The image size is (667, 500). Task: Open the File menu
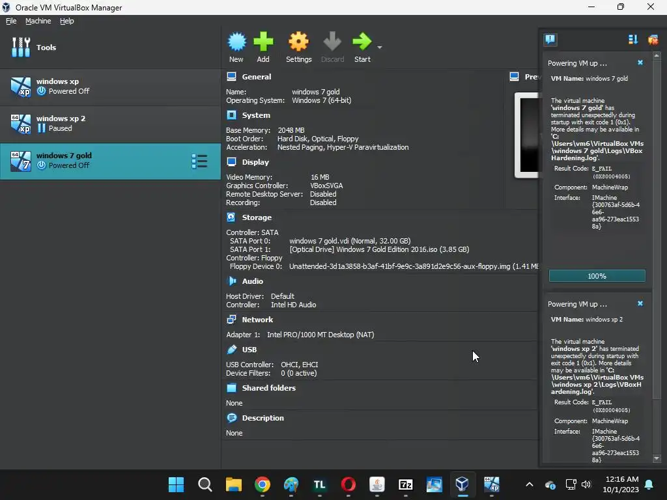coord(11,21)
